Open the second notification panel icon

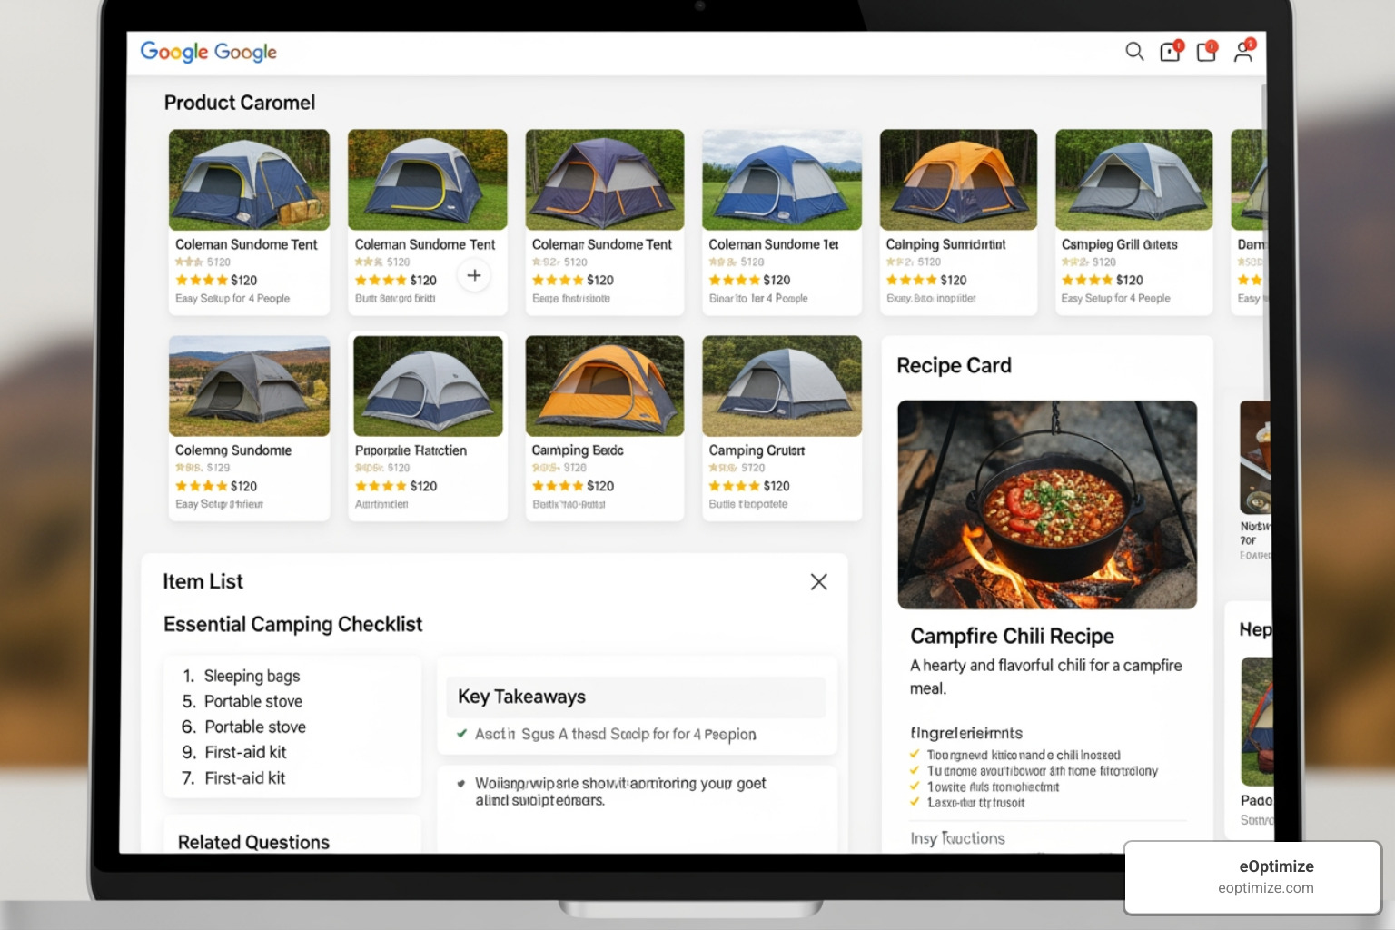(1206, 53)
